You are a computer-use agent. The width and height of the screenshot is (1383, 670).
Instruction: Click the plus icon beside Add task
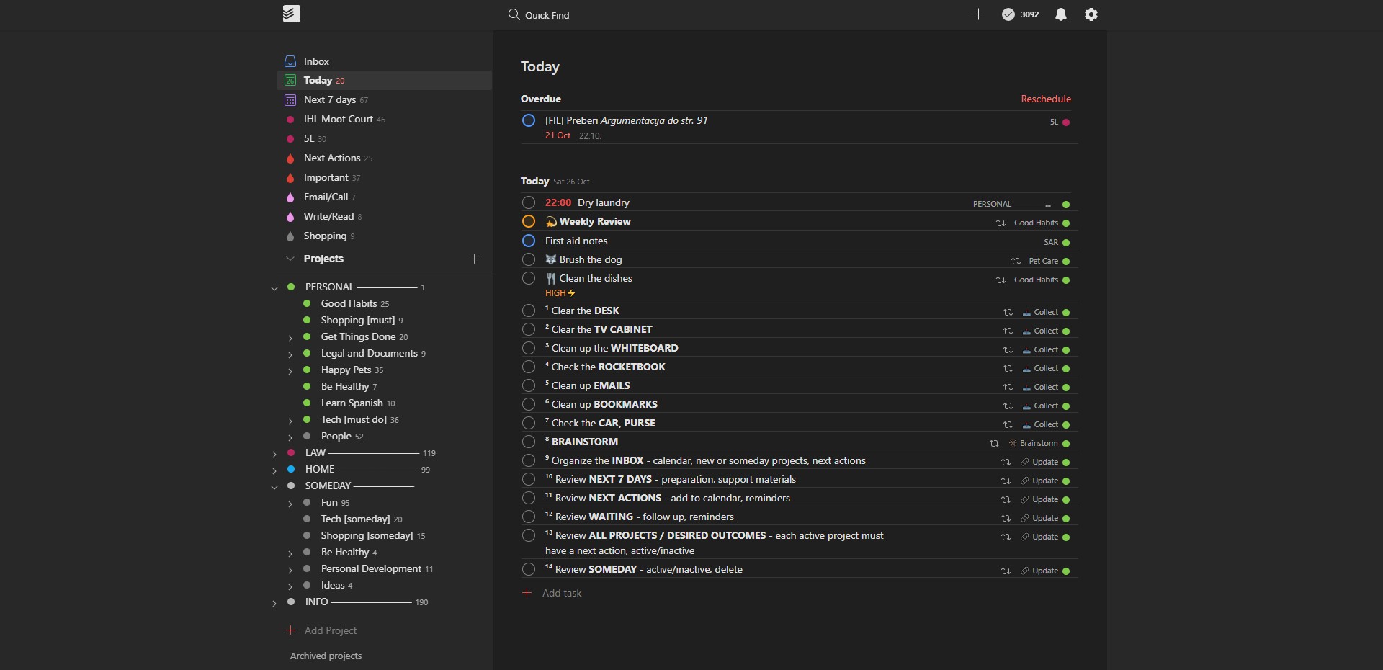pyautogui.click(x=527, y=593)
